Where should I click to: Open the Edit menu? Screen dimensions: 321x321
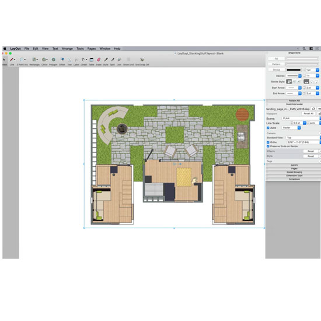pyautogui.click(x=36, y=48)
